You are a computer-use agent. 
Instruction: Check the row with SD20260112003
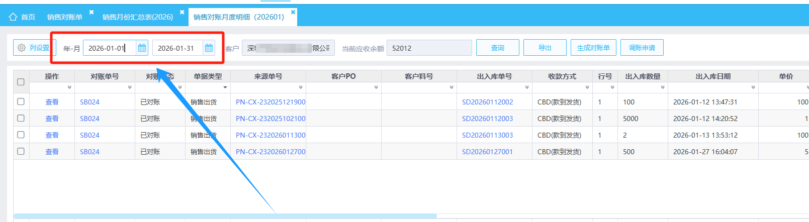coord(21,118)
